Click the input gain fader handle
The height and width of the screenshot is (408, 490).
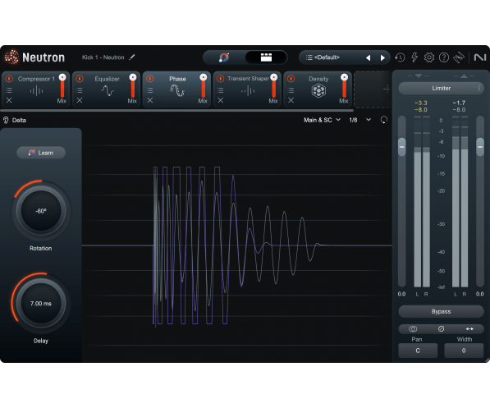coord(402,147)
